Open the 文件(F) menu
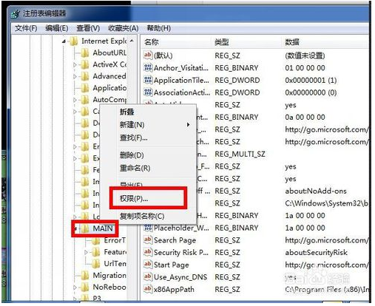Image resolution: width=375 pixels, height=306 pixels. (26, 28)
